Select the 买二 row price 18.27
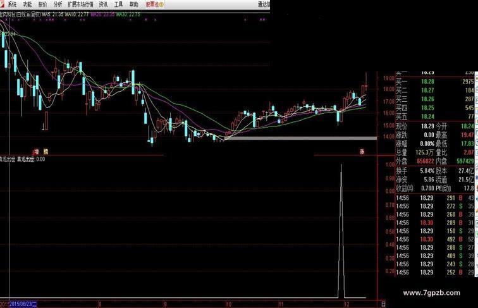This screenshot has height=308, width=478. tap(427, 90)
